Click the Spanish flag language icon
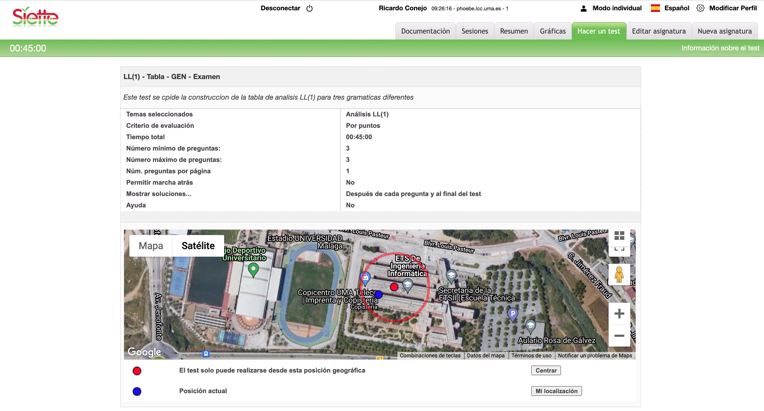This screenshot has width=764, height=411. tap(655, 8)
